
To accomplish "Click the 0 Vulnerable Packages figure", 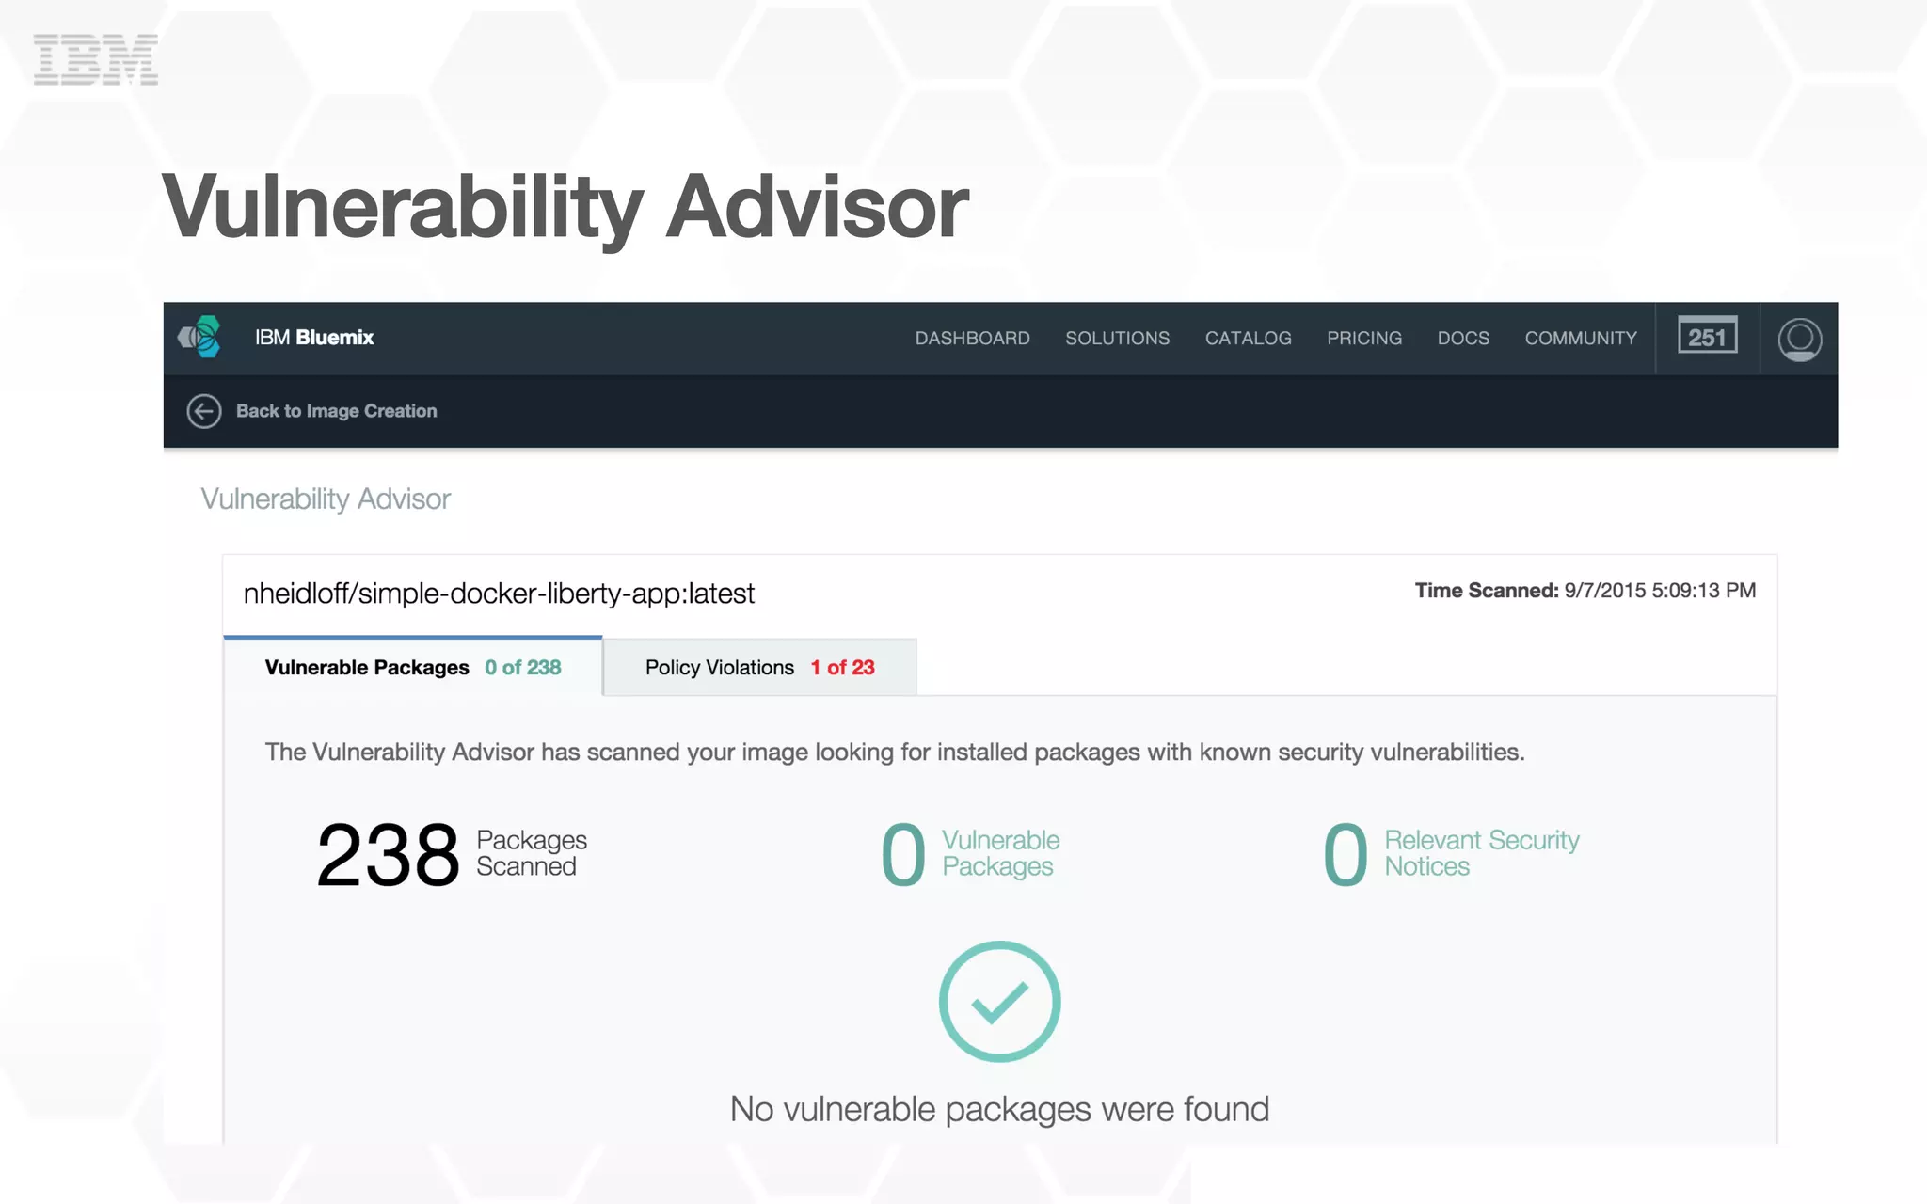I will click(x=970, y=854).
